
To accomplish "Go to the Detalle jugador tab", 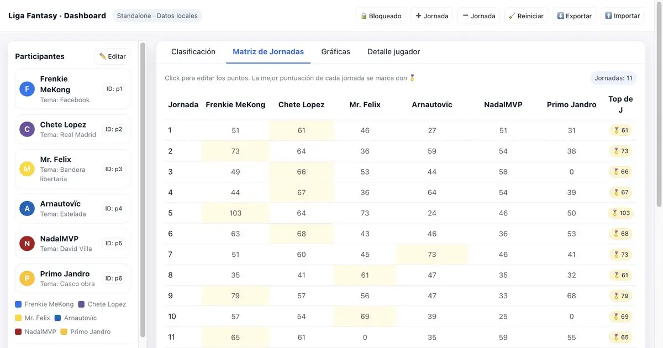I will tap(393, 52).
